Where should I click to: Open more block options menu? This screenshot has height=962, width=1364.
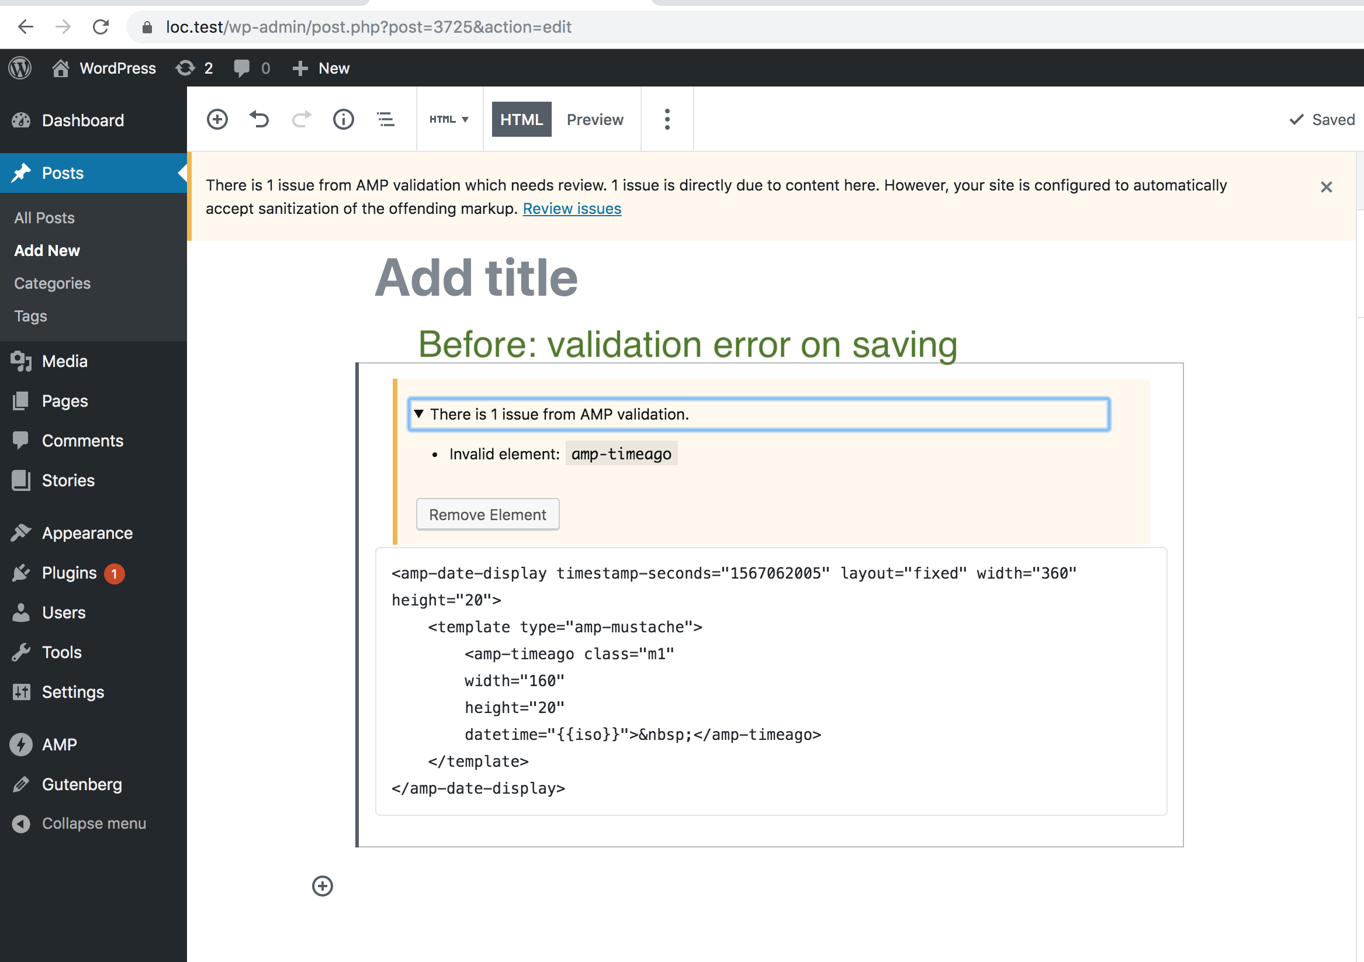(x=667, y=119)
